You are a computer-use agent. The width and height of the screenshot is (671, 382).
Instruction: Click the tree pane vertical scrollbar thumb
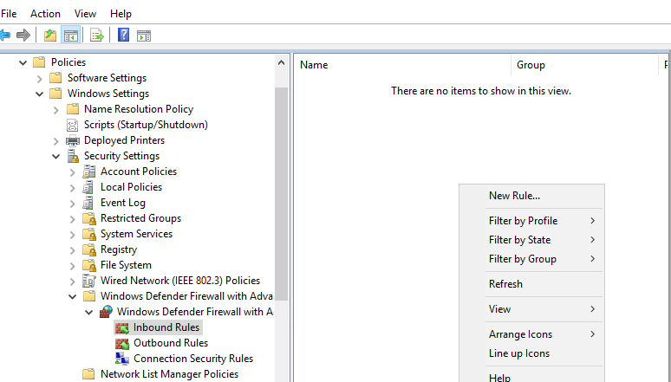(281, 194)
